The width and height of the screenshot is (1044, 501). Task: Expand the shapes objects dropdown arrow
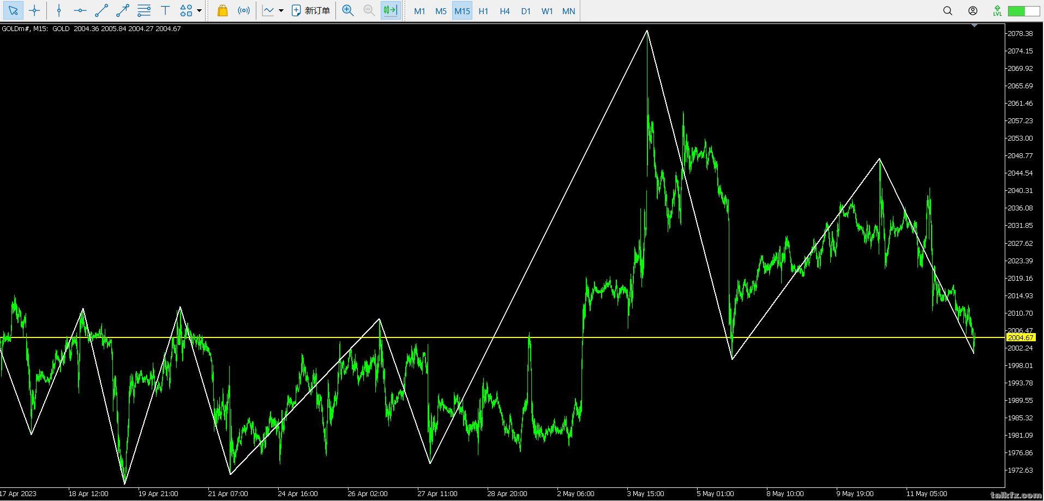[x=199, y=10]
